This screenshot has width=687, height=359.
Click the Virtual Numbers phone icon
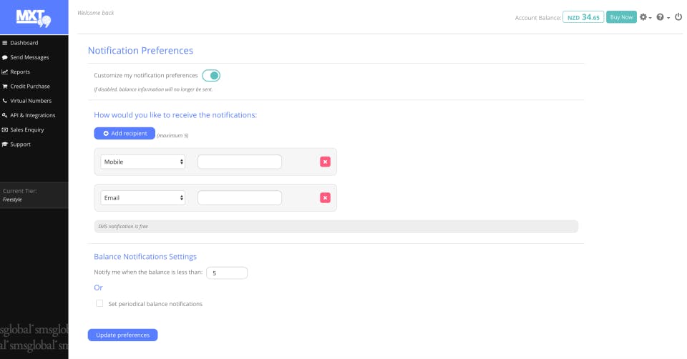[x=5, y=101]
